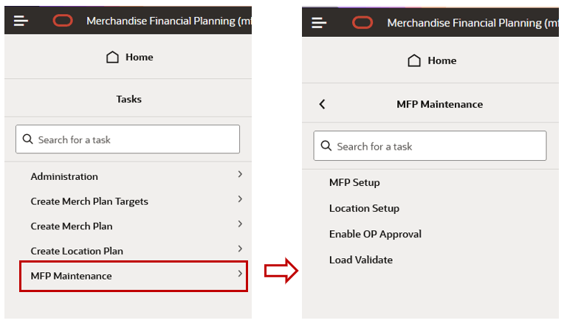The image size is (567, 326).
Task: Open hamburger menu in right panel header
Action: point(319,23)
